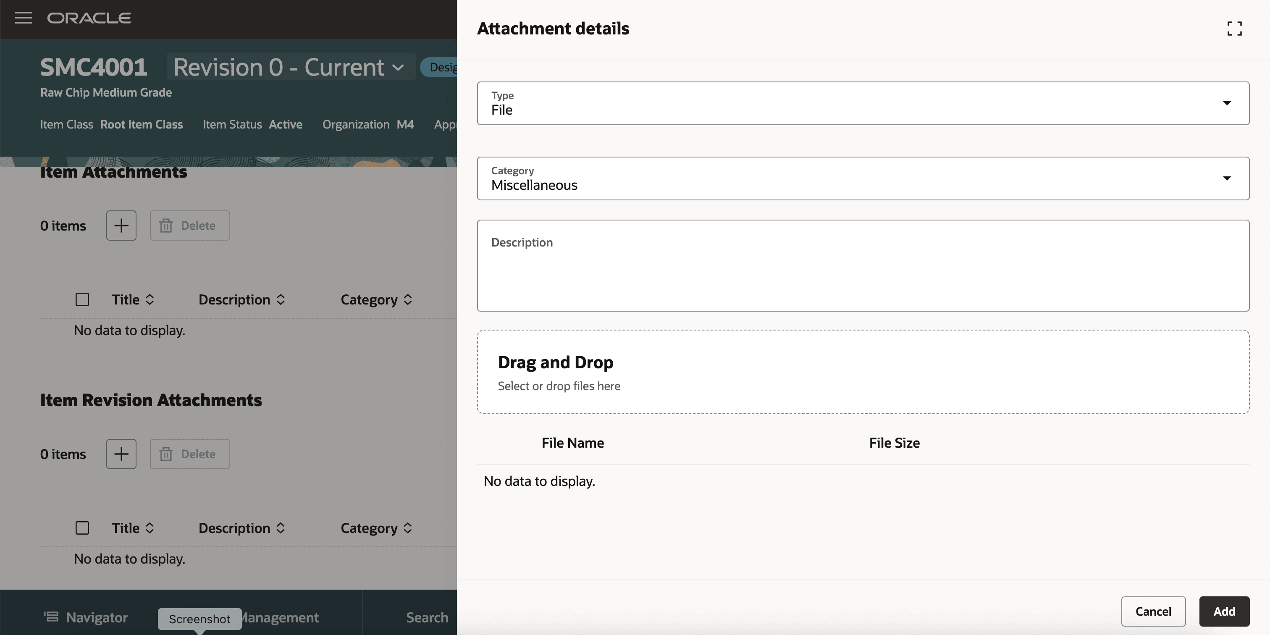
Task: Click the Drag and Drop file area
Action: point(863,372)
